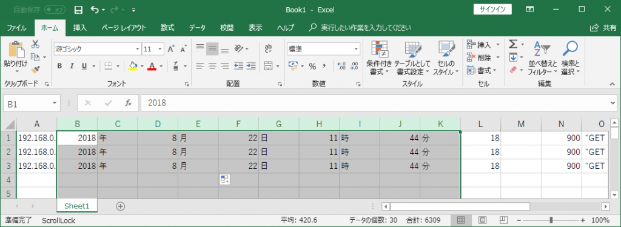This screenshot has height=227, width=621.
Task: Click the Clear eraser icon
Action: [513, 70]
